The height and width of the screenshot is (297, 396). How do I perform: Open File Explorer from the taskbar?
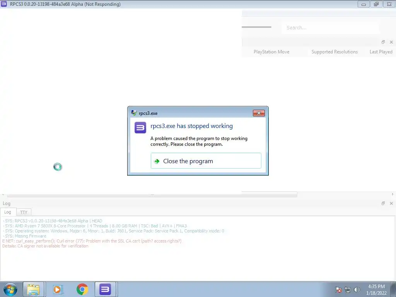[x=33, y=289]
